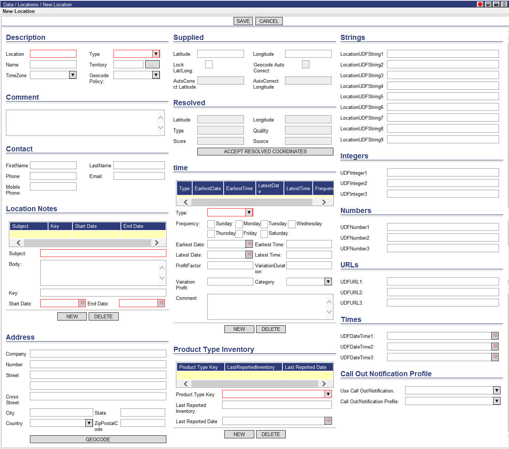509x449 pixels.
Task: Open calendar picker for UDFDateTime3
Action: coord(495,357)
